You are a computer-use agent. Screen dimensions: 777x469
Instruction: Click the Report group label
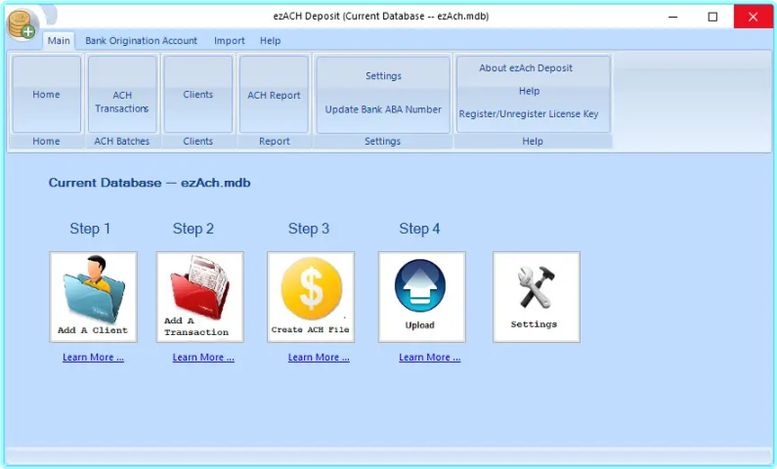point(274,141)
